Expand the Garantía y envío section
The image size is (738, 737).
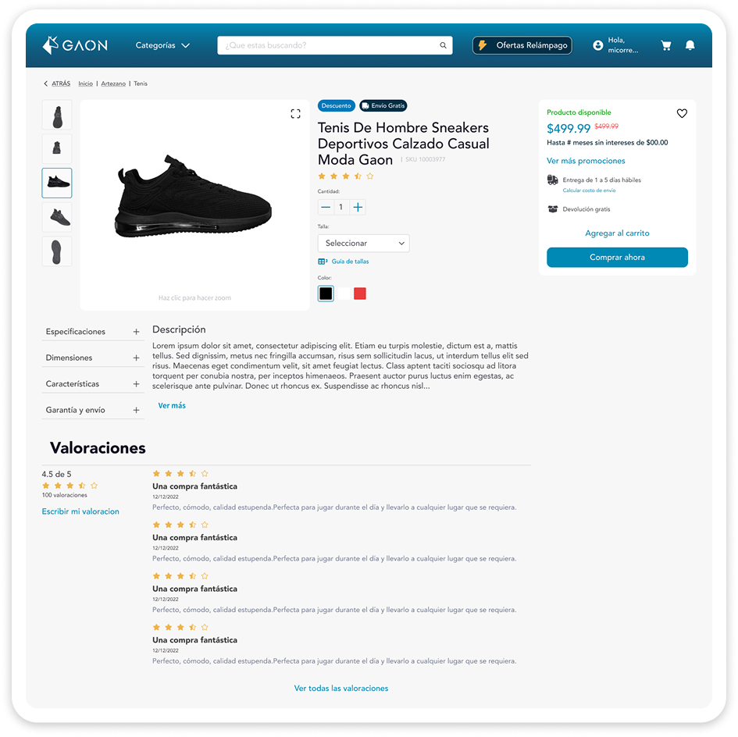click(93, 410)
